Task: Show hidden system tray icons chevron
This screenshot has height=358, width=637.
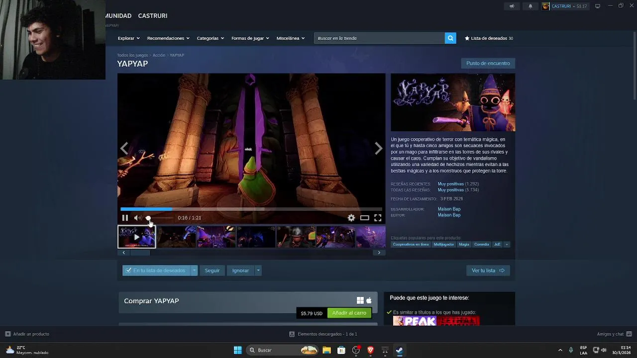Action: 560,350
